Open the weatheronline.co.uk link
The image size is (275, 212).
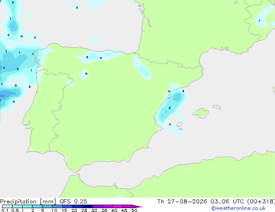coord(239,208)
